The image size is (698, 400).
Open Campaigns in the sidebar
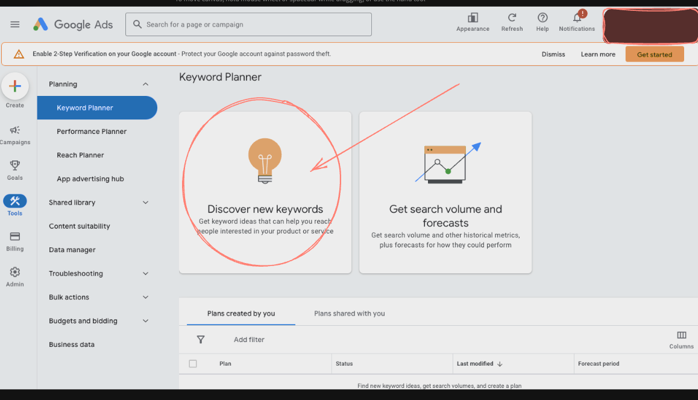[14, 135]
